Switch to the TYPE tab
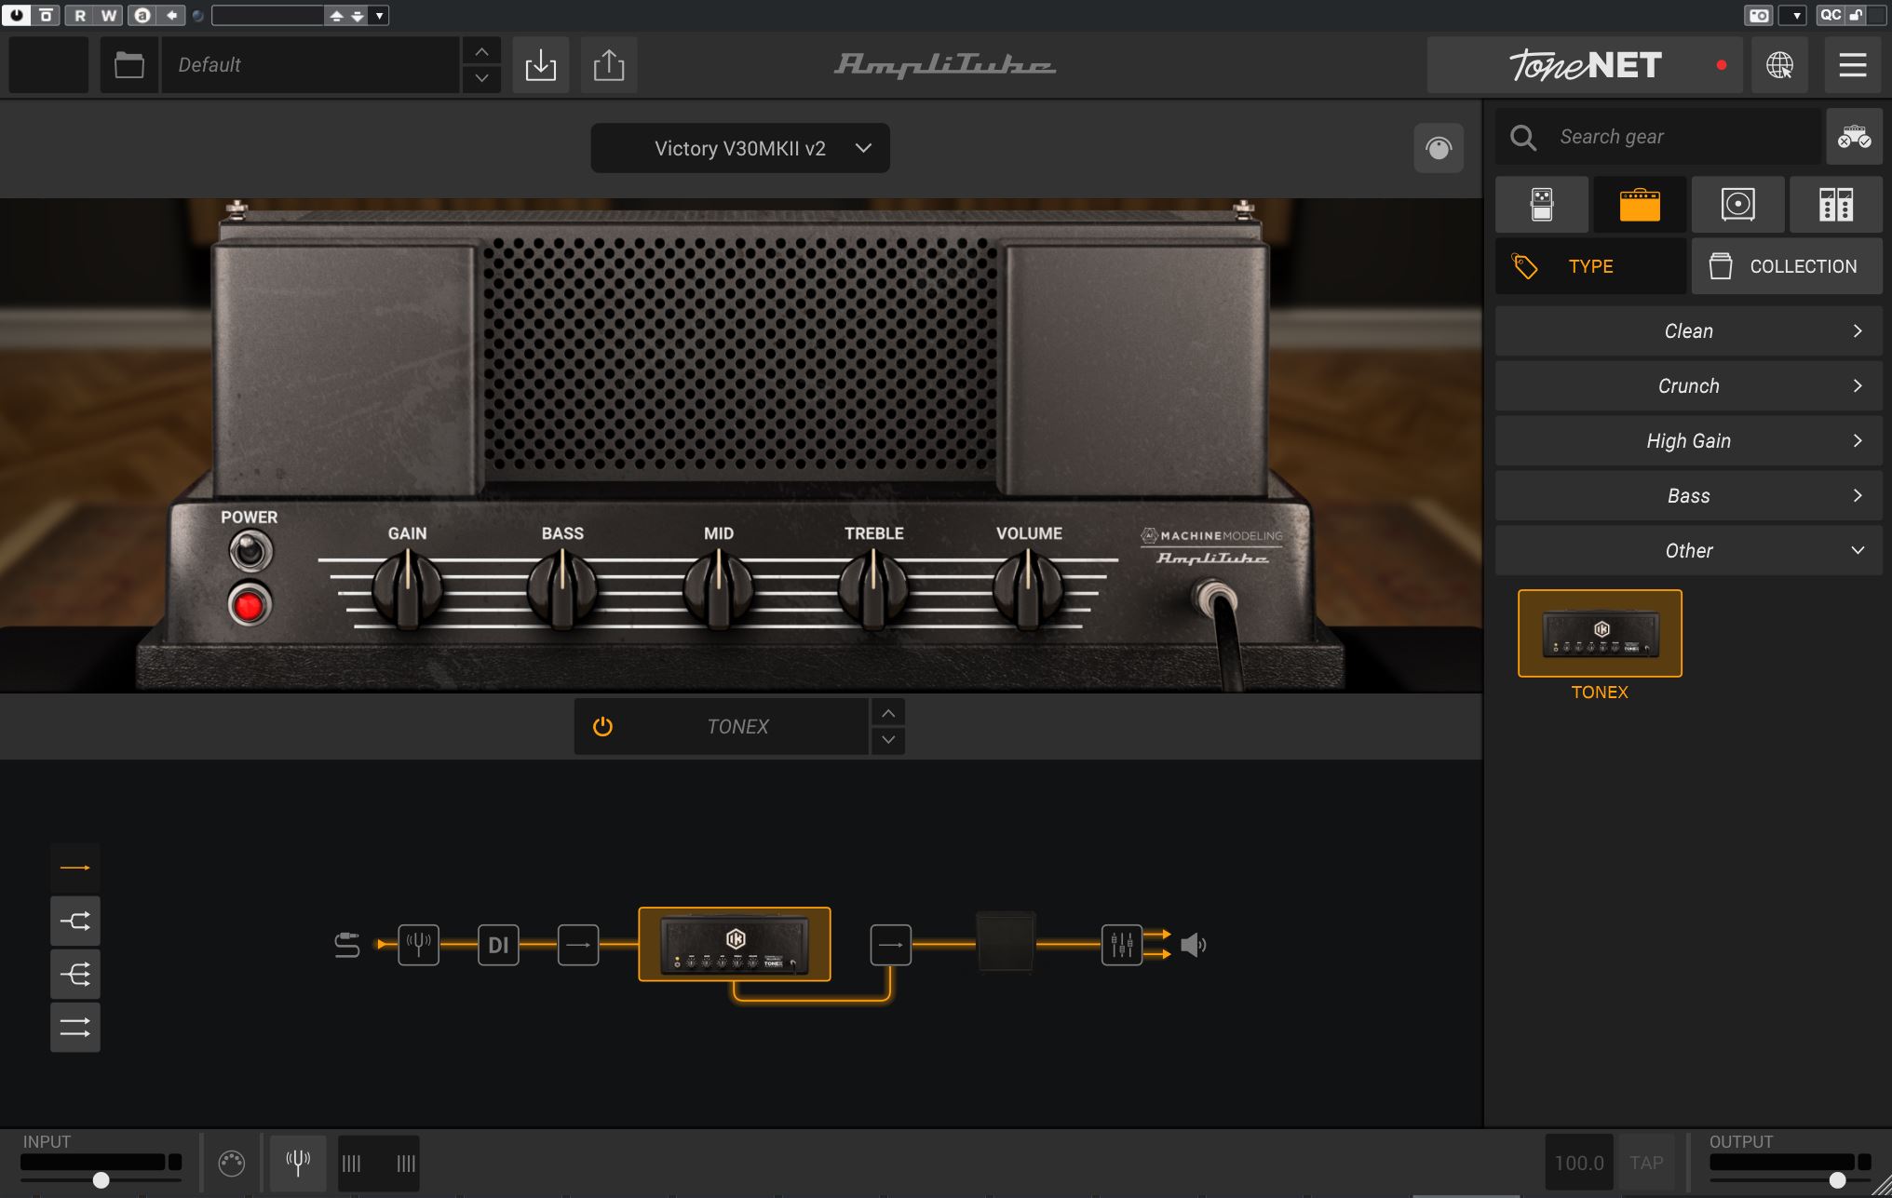This screenshot has width=1892, height=1198. coord(1590,265)
